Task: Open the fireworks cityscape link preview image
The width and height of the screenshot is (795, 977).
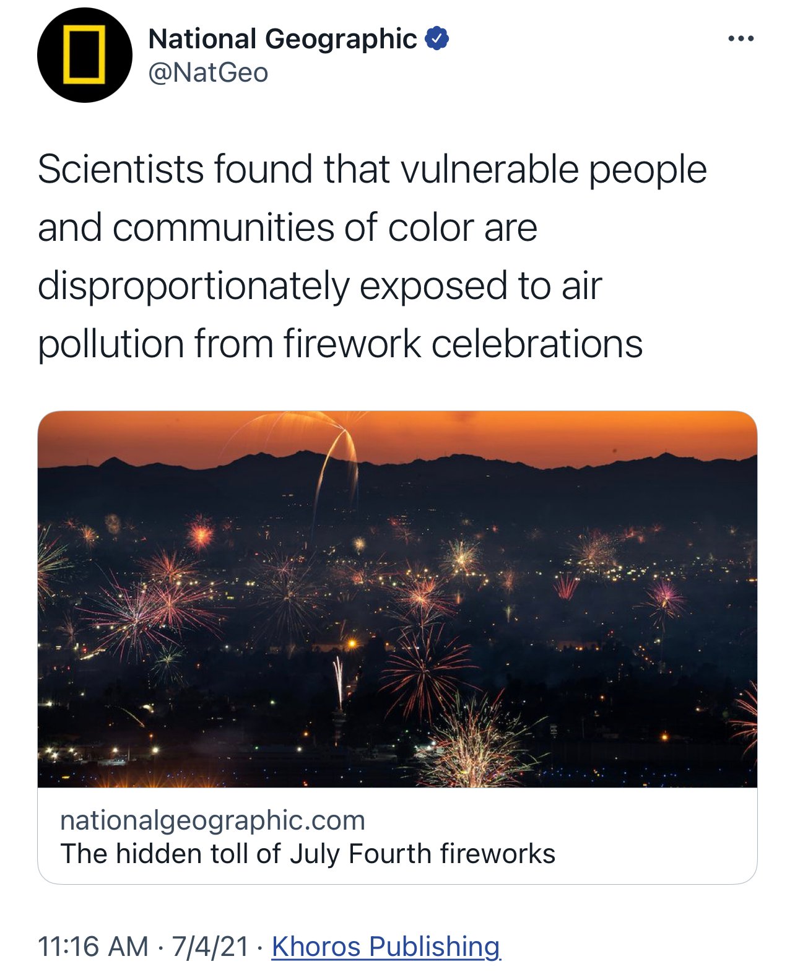Action: tap(397, 599)
